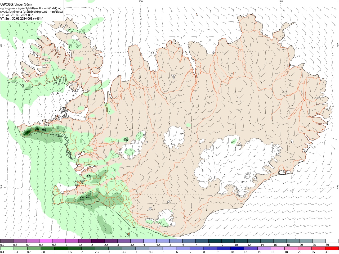Click the bright pink swatch in upper legend row
The width and height of the screenshot is (339, 254).
pyautogui.click(x=46, y=241)
